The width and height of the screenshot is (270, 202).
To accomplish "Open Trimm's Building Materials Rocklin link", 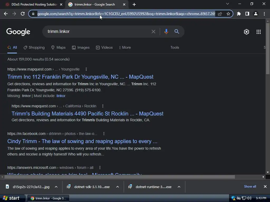I will pyautogui.click(x=87, y=114).
